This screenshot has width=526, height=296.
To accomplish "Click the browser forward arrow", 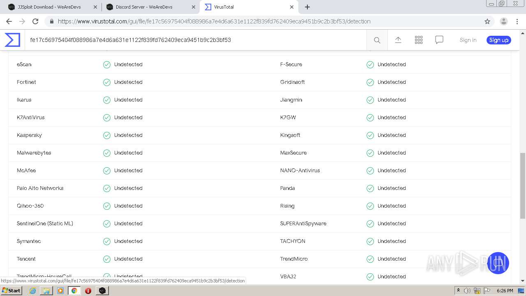I will click(x=22, y=21).
